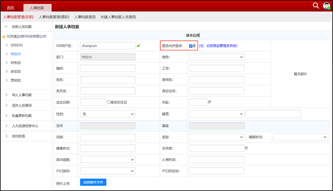Screen dimensions: 333x191
Task: Click green checkmark next to OA username
Action: 139,45
